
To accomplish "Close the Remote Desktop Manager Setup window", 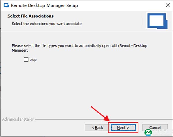I will coord(168,5).
